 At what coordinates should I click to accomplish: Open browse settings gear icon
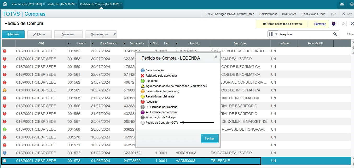click(x=343, y=24)
